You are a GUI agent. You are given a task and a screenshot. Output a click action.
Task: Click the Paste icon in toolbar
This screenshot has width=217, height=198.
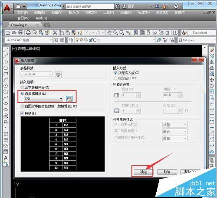pos(68,33)
